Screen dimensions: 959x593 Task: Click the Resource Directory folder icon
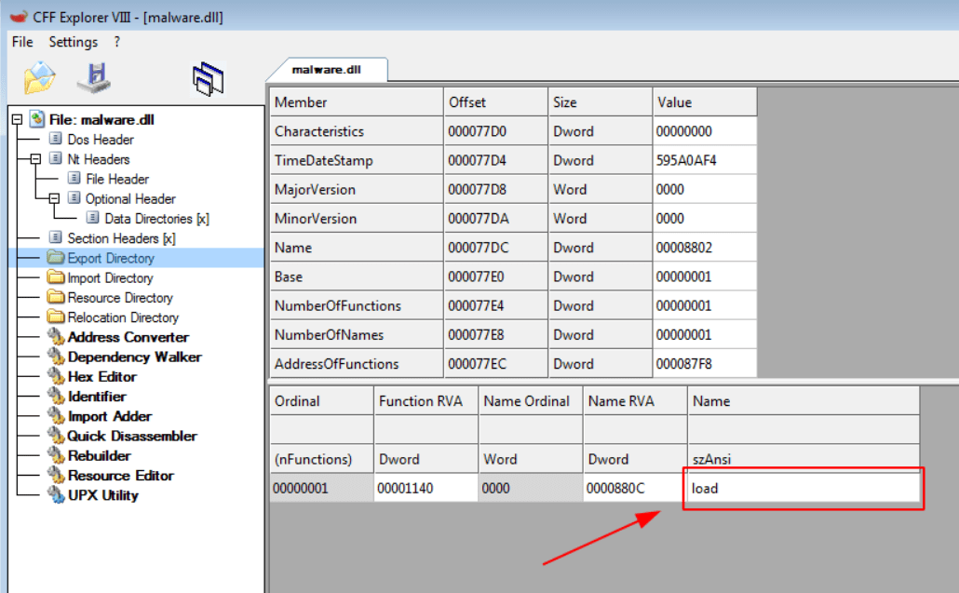coord(56,297)
